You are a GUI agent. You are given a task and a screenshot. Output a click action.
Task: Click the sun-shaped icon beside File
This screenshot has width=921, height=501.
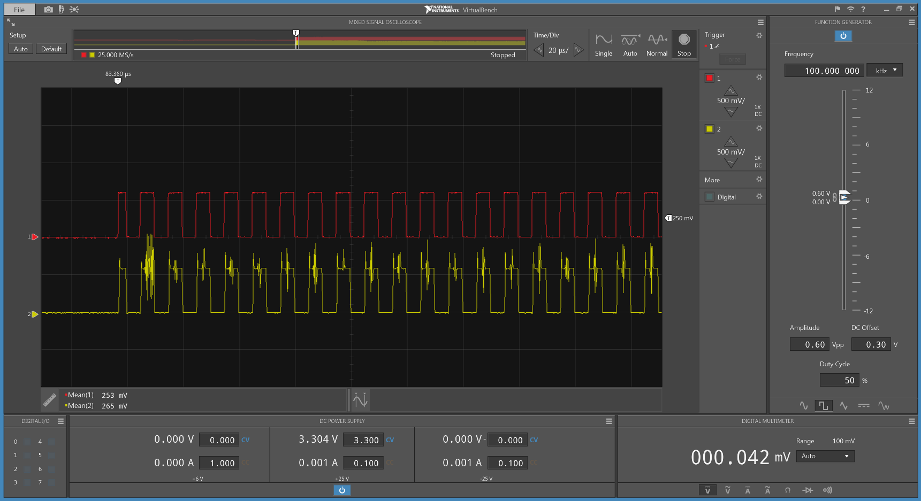(74, 10)
